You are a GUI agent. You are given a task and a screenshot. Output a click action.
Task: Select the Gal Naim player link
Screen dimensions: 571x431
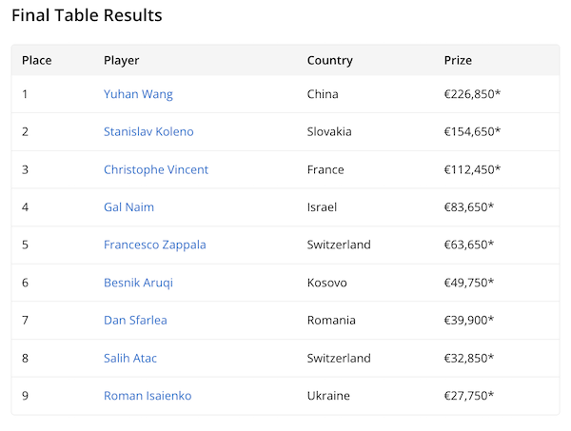(128, 207)
